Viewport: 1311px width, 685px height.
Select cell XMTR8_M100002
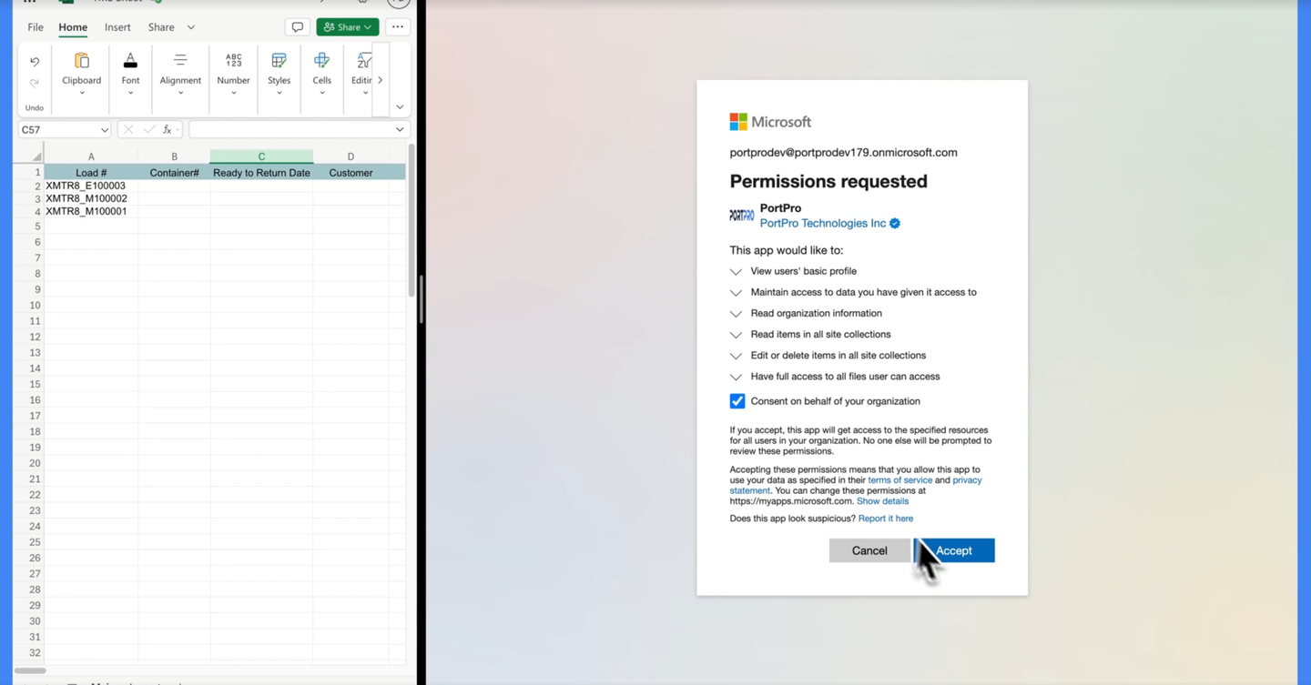(91, 198)
